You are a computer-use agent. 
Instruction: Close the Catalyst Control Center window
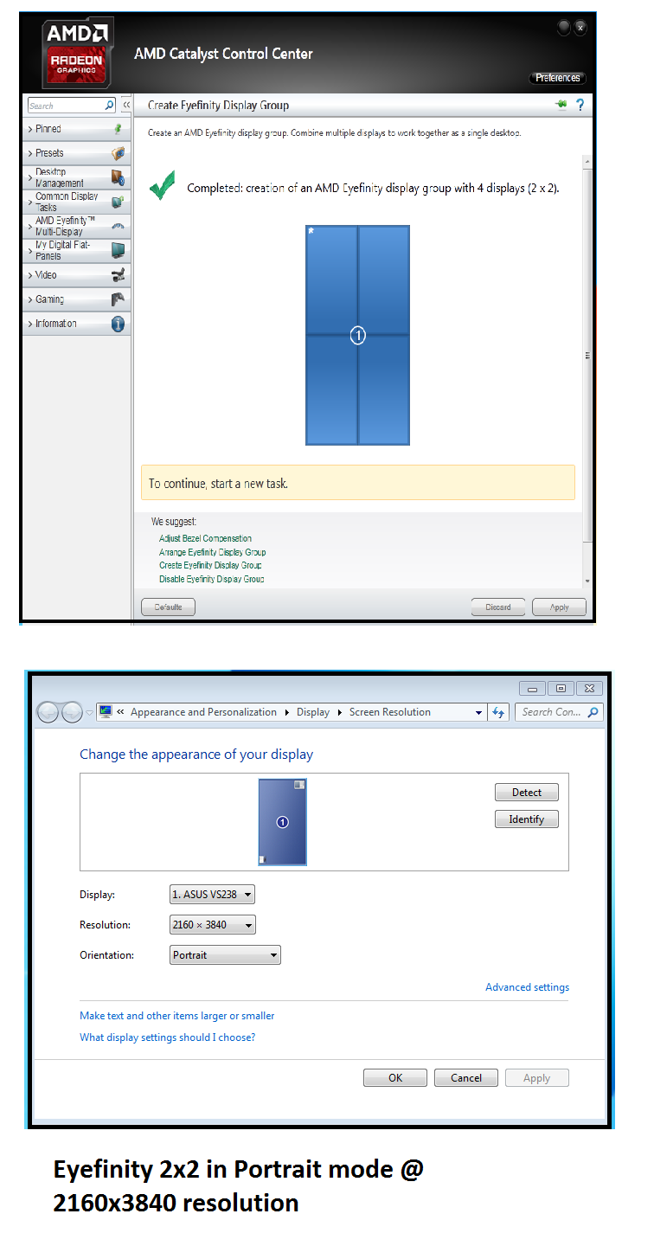coord(580,28)
